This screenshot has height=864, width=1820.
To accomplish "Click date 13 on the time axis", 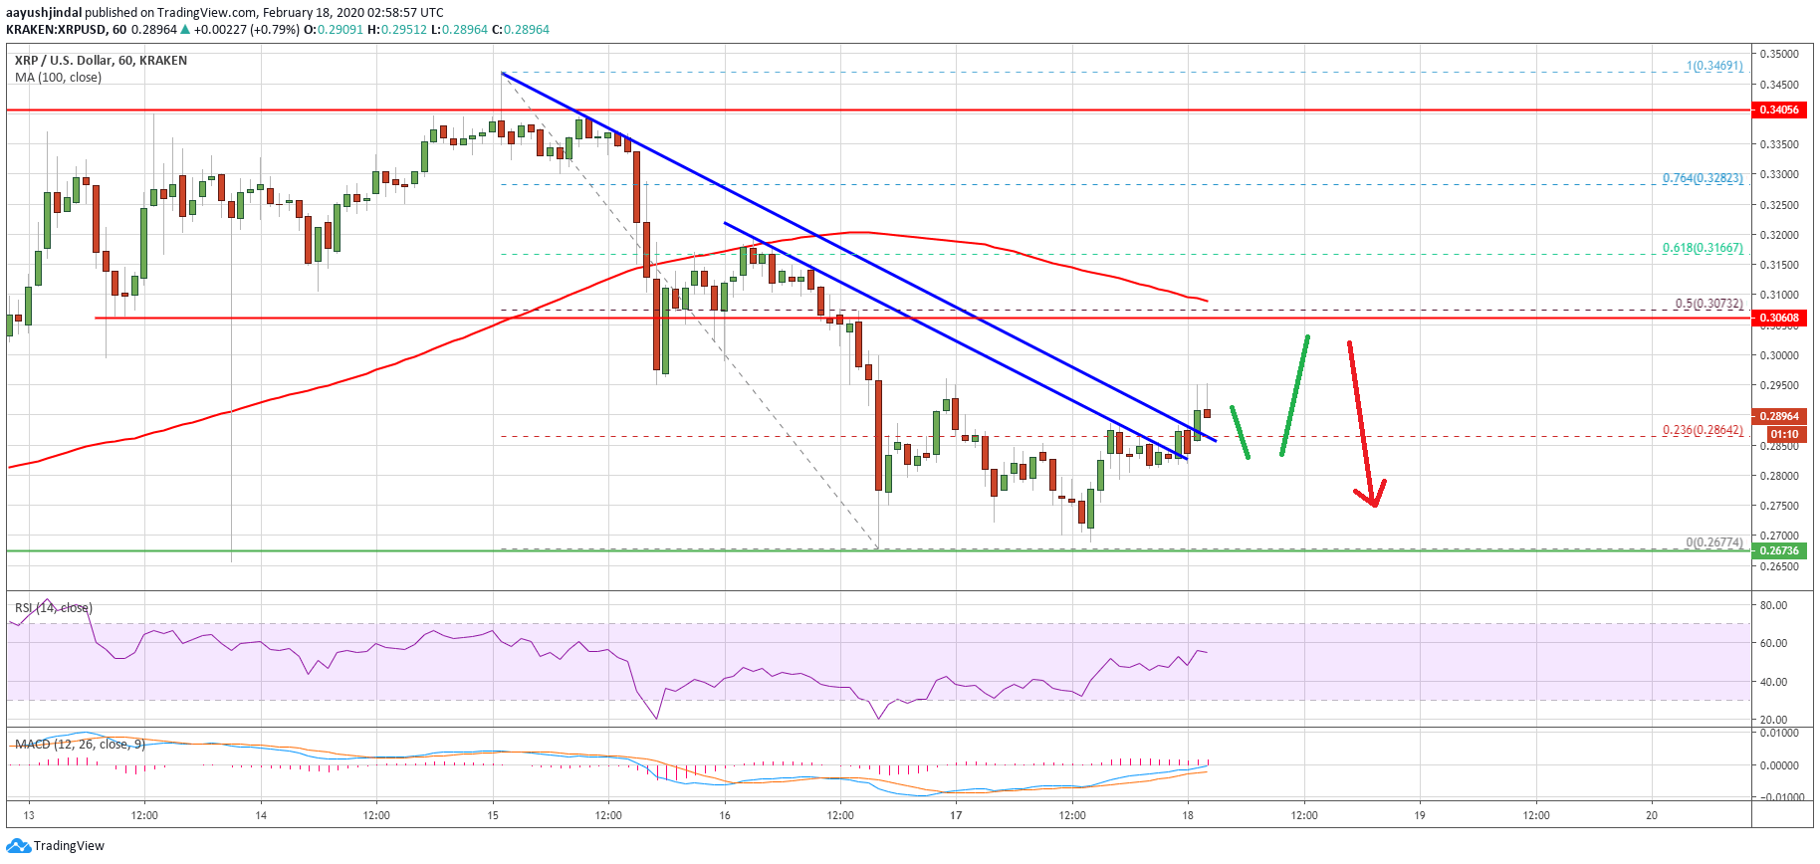I will tap(29, 815).
